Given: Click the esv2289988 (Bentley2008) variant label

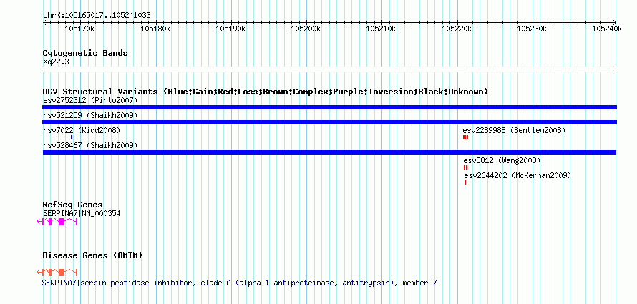Looking at the screenshot, I should click(514, 130).
